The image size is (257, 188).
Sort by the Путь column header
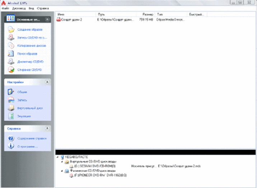116,14
